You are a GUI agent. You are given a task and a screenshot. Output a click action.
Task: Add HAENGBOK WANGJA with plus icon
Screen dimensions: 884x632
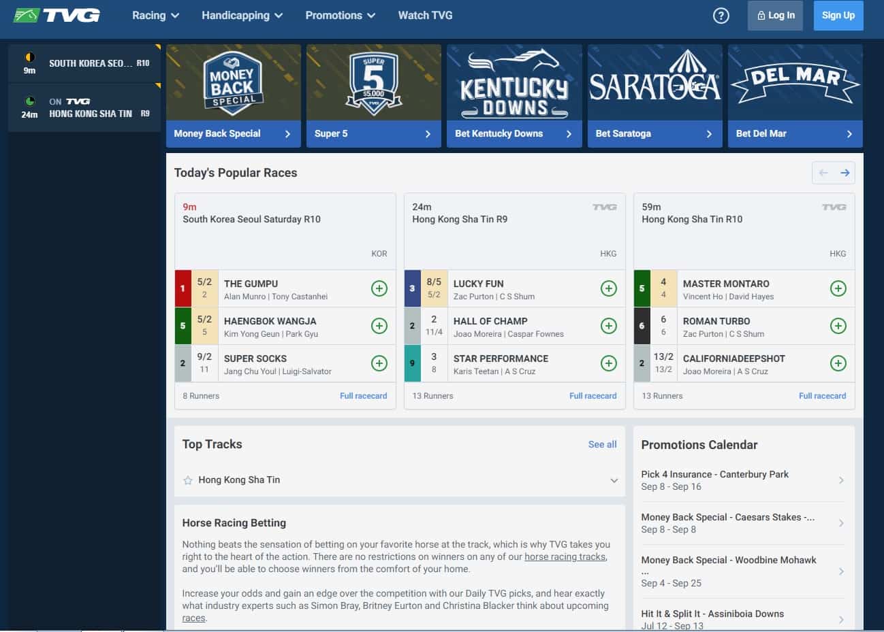[379, 326]
